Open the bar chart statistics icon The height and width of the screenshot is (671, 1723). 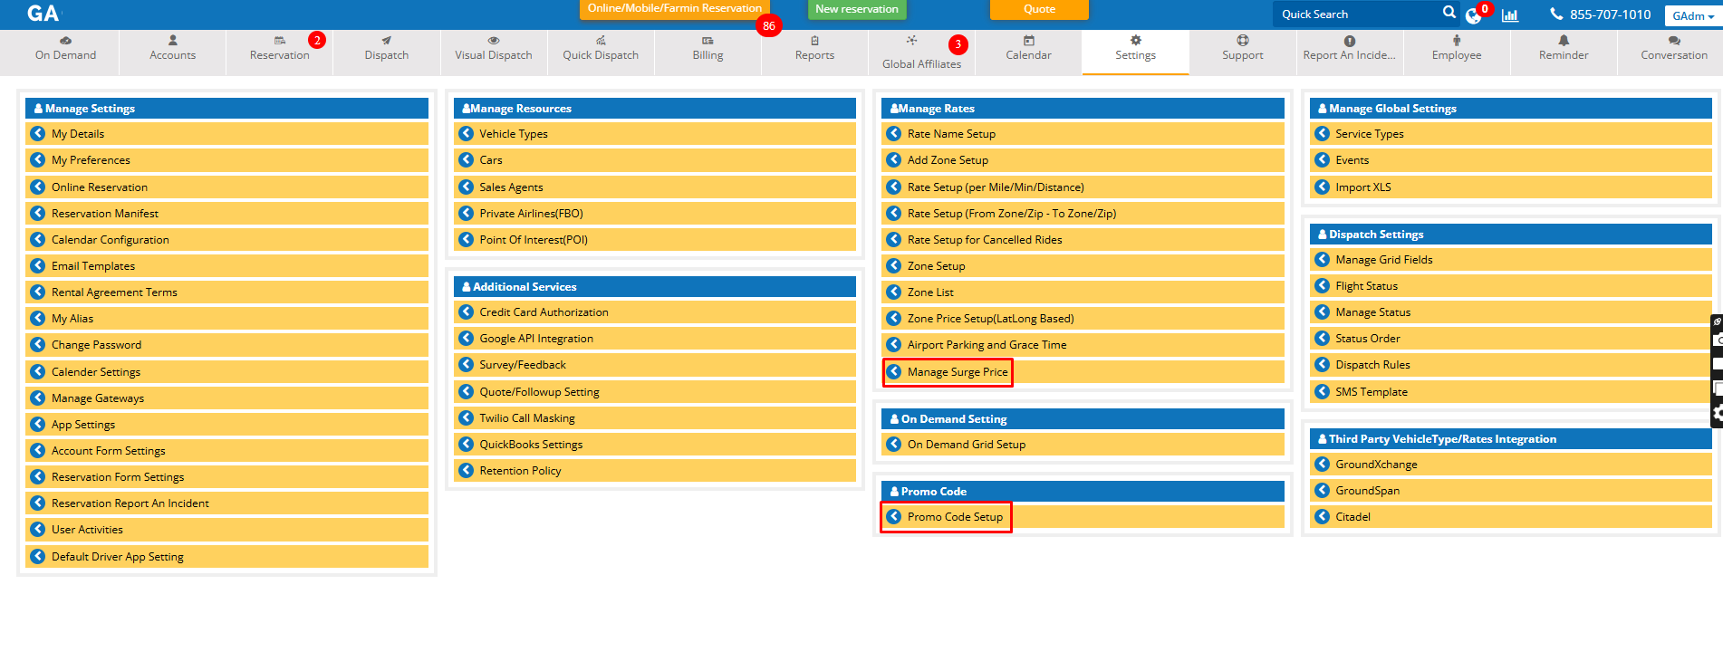1510,14
